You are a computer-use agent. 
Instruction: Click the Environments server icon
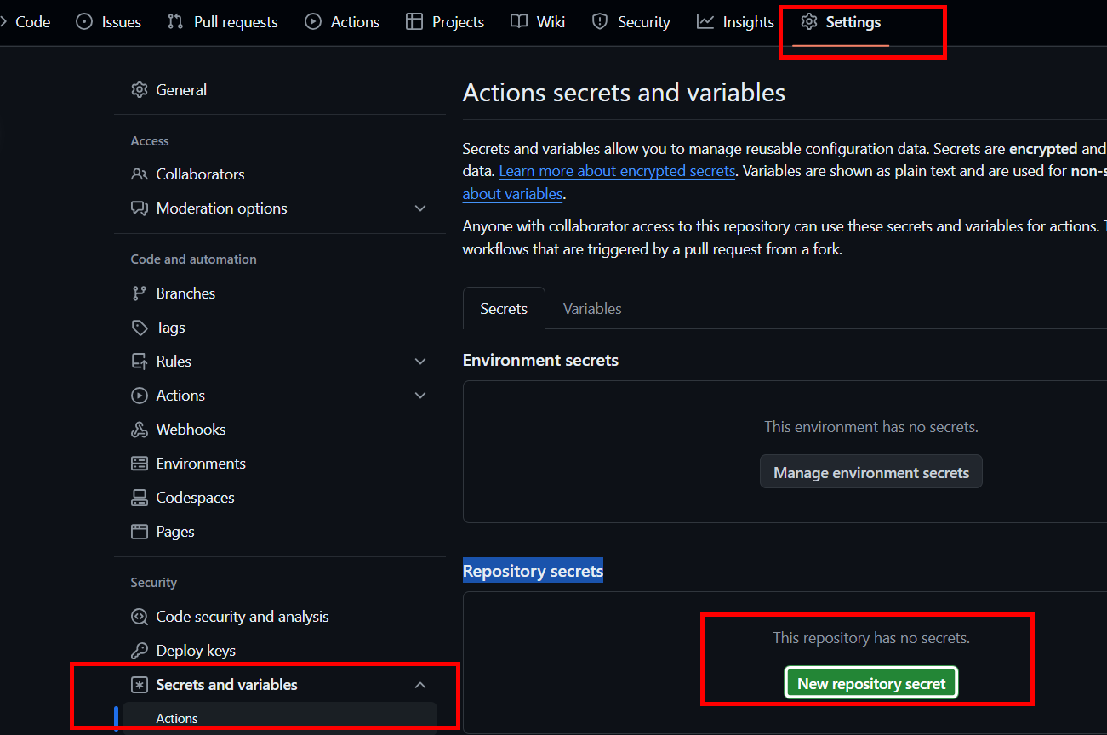140,464
